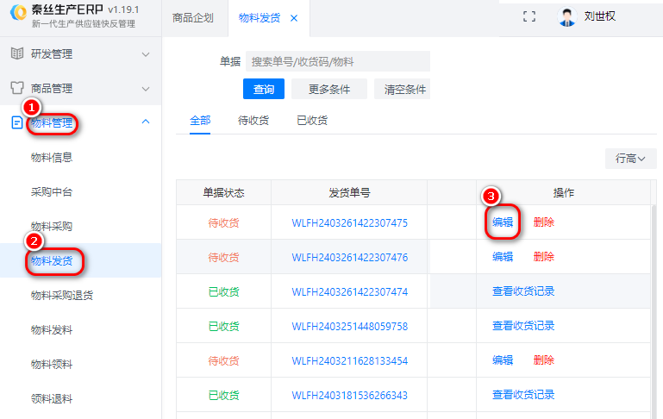Open the 行高 row height dropdown
Viewport: 663px width, 419px height.
point(630,159)
